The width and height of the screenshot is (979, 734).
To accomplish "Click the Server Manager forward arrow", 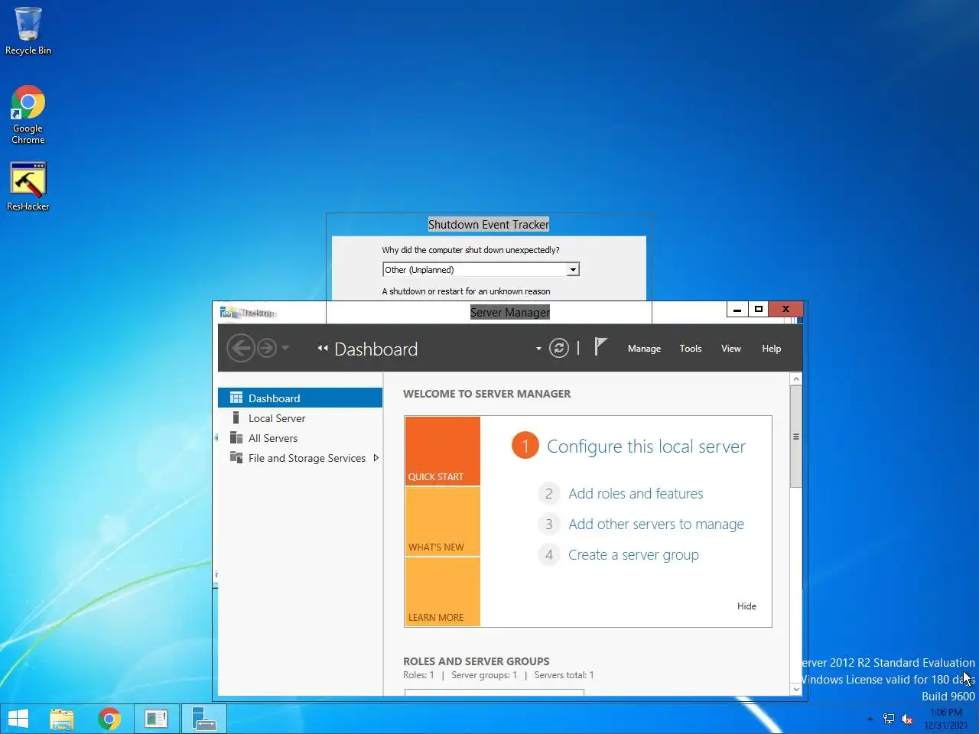I will point(266,349).
